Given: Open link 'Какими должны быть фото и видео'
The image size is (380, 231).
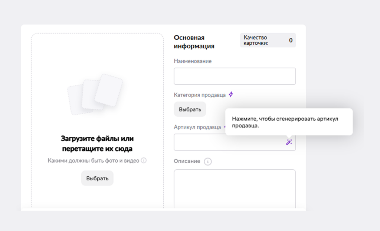Looking at the screenshot, I should [x=93, y=160].
